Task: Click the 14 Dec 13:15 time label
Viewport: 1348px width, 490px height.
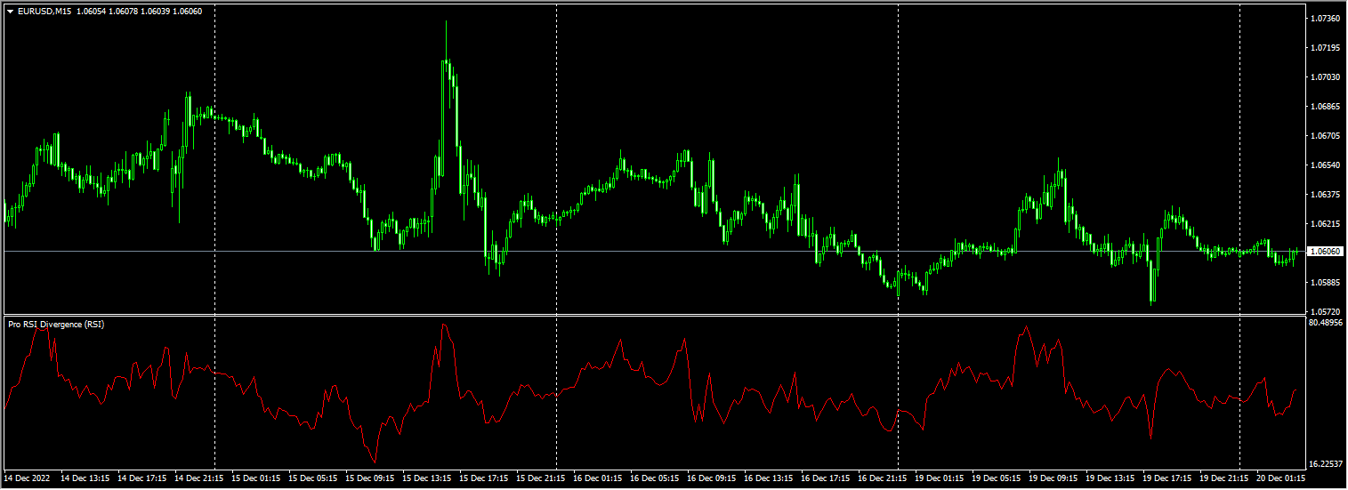Action: (85, 478)
